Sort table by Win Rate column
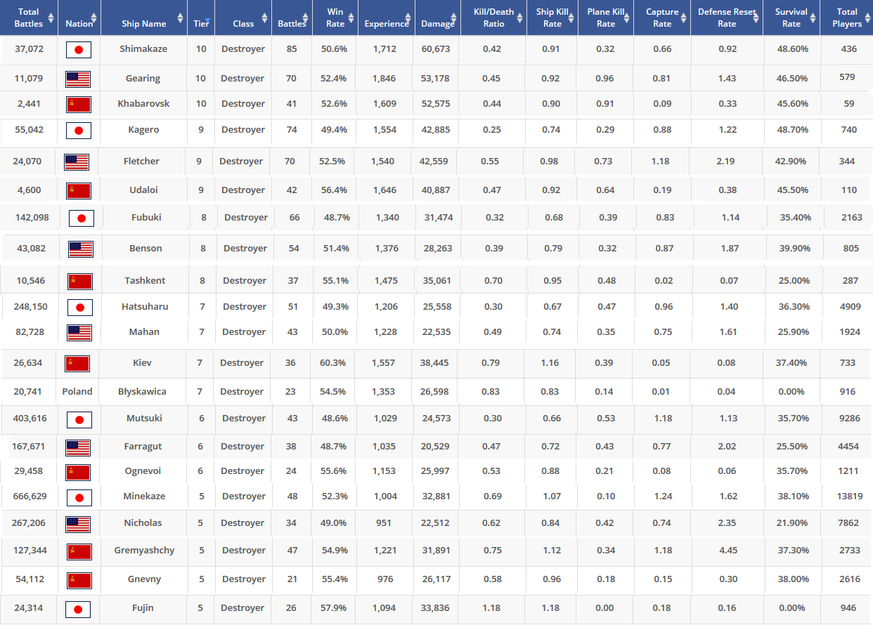This screenshot has height=625, width=873. coord(335,18)
